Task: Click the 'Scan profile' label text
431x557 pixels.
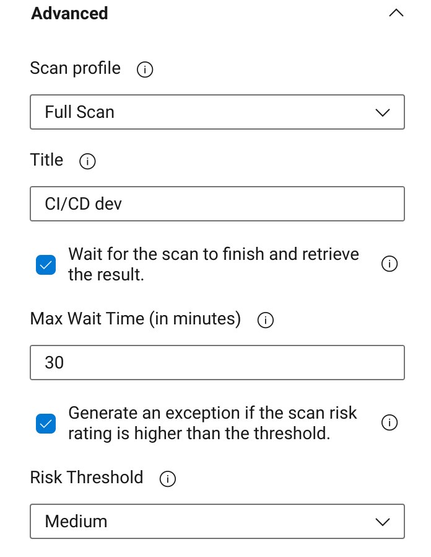Action: coord(75,68)
